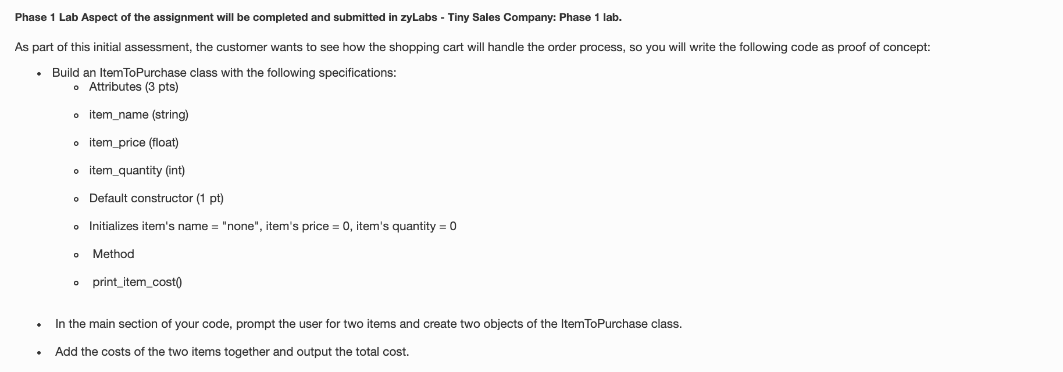
Task: Click the 'Build an ItemToPurchase class' bullet
Action: [x=224, y=73]
